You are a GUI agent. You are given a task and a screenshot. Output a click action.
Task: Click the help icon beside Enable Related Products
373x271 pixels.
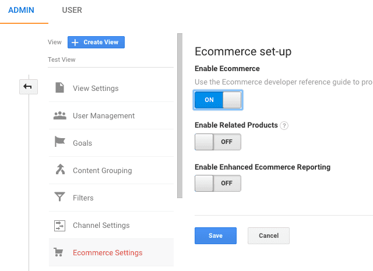click(284, 125)
